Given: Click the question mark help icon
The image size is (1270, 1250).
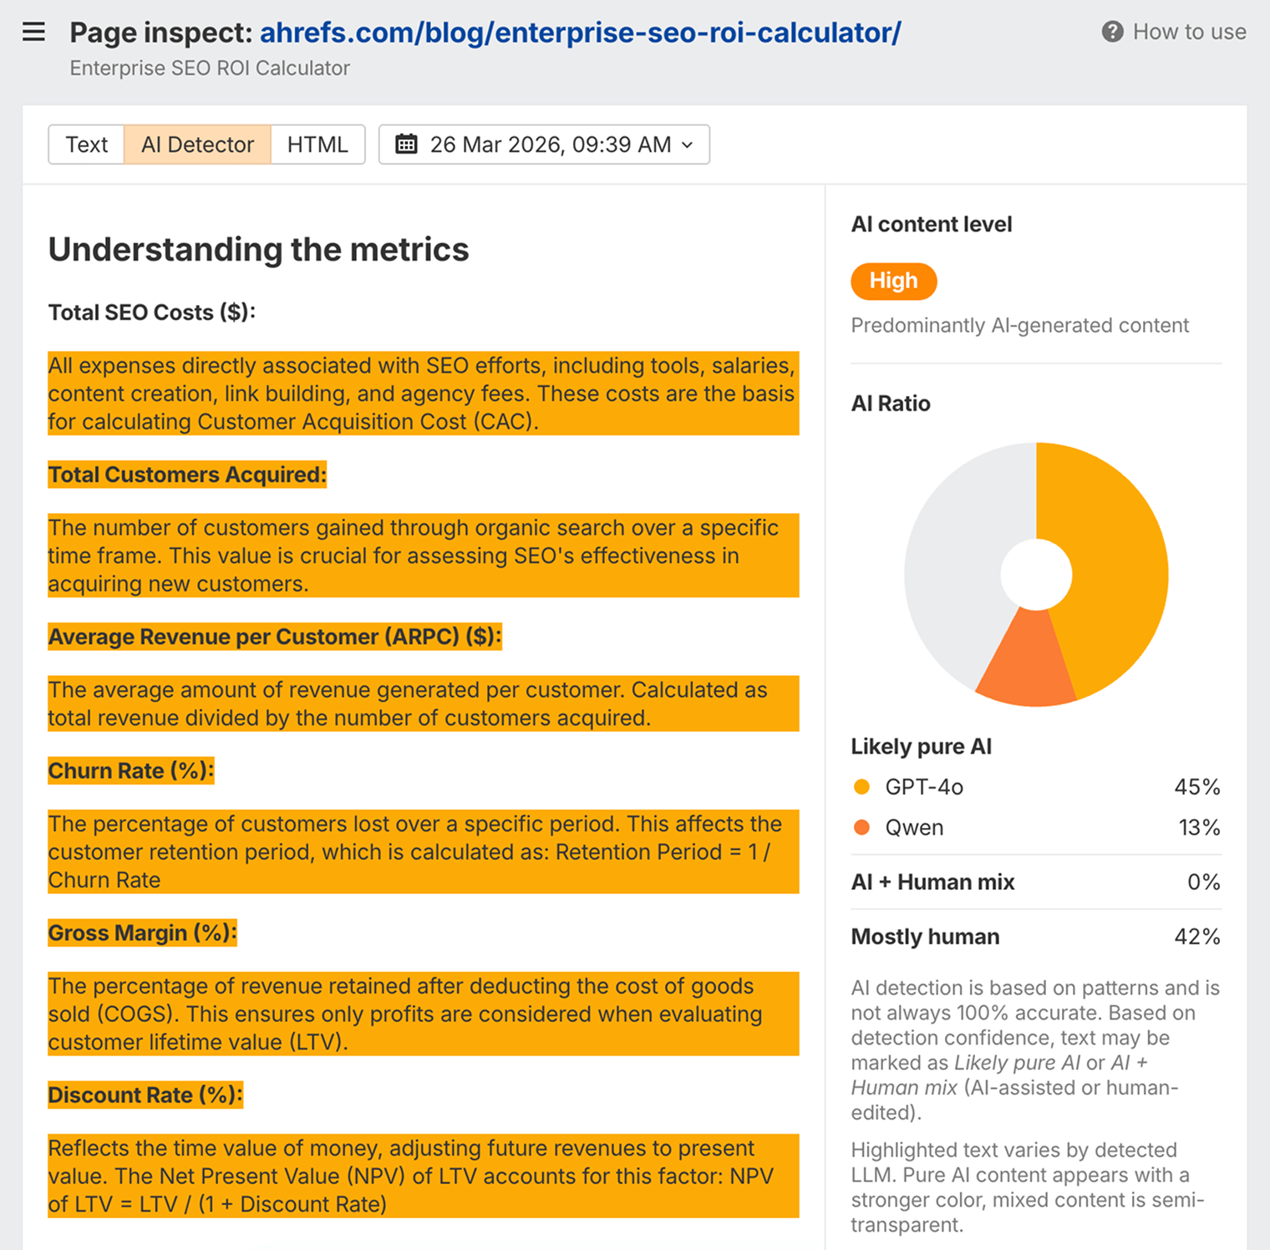Looking at the screenshot, I should click(x=1111, y=32).
